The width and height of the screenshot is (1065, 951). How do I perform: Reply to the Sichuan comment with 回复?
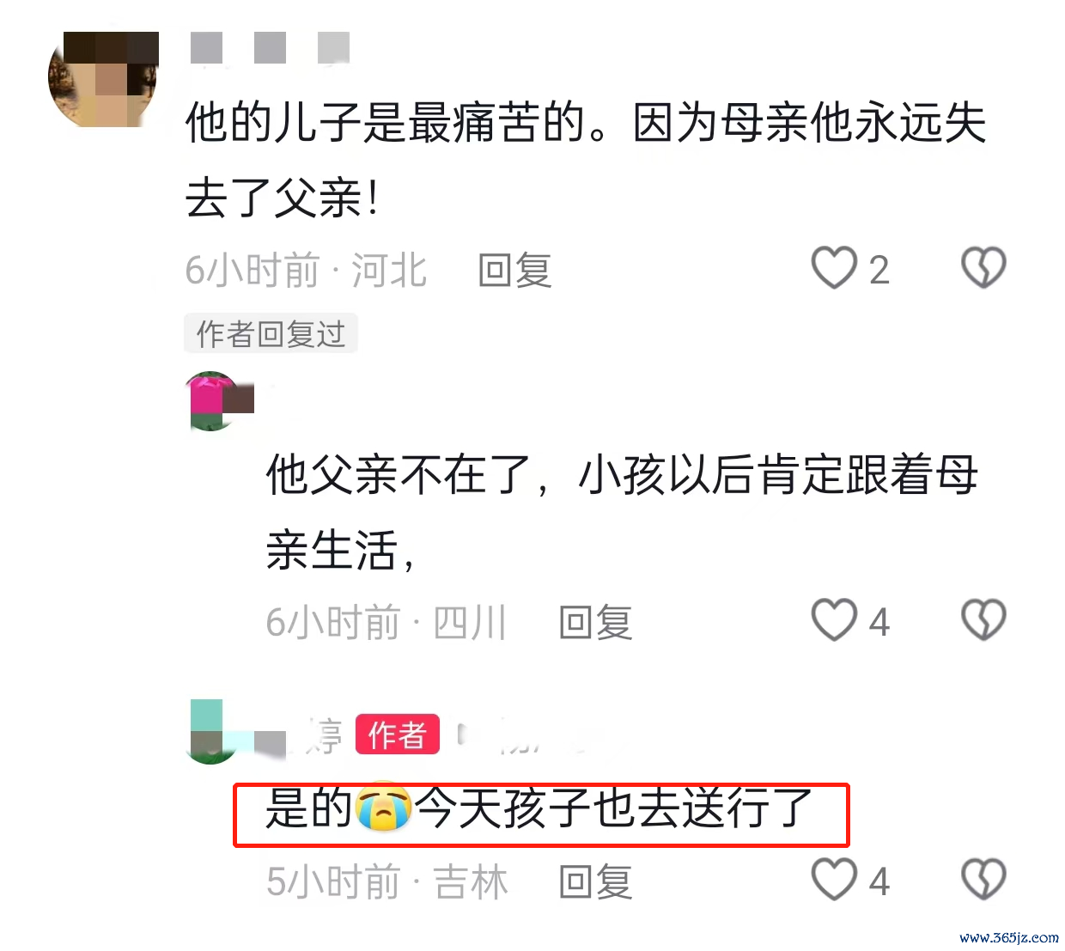tap(595, 623)
